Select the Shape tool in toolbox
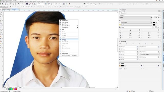 tap(1, 12)
